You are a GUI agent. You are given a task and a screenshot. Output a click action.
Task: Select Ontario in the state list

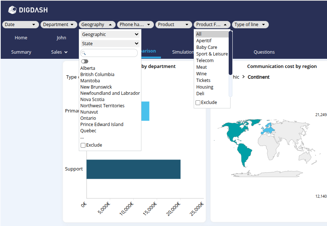click(88, 118)
